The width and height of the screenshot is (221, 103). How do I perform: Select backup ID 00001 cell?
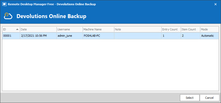[x=11, y=36]
